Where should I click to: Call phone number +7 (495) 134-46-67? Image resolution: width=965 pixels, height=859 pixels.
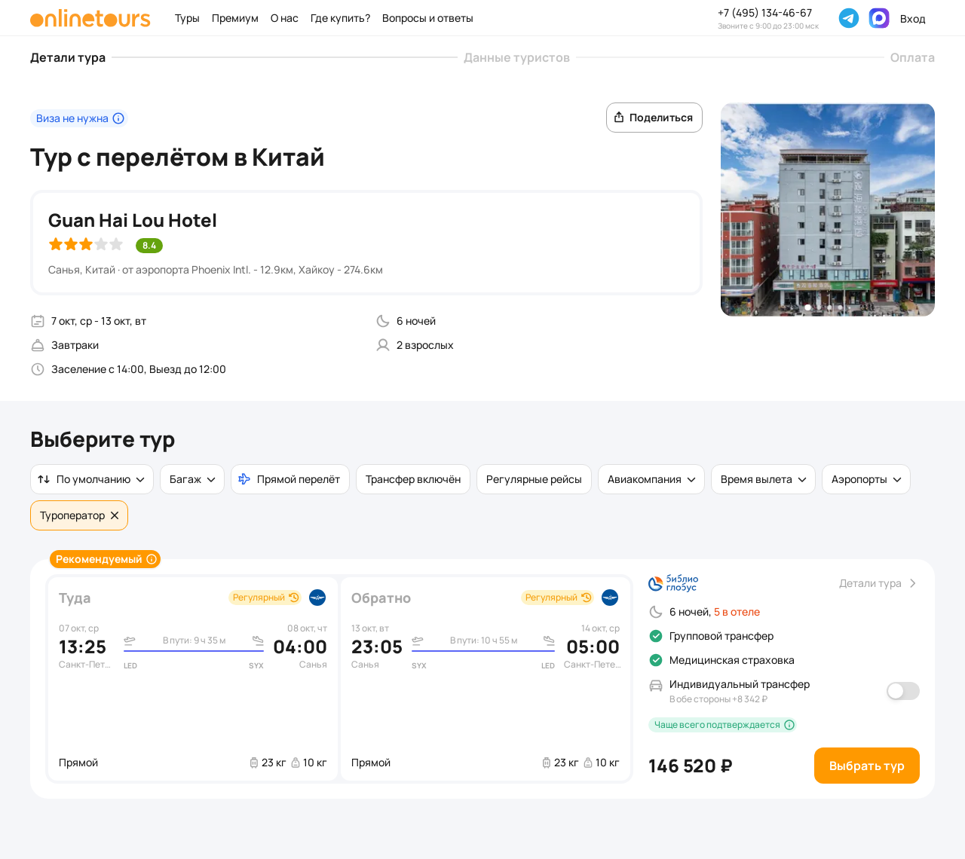tap(764, 13)
